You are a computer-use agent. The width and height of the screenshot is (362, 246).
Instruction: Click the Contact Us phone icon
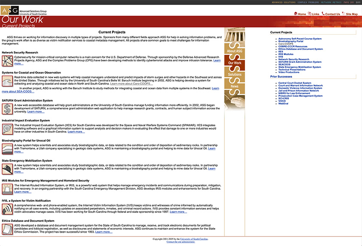tap(323, 14)
